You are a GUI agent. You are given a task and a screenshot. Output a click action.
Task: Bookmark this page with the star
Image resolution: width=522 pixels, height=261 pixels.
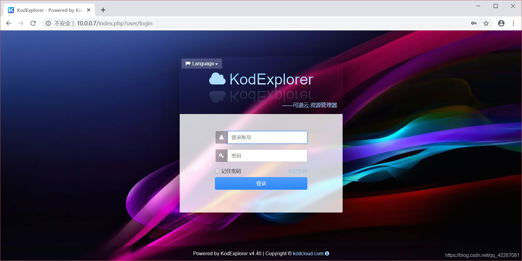(486, 23)
